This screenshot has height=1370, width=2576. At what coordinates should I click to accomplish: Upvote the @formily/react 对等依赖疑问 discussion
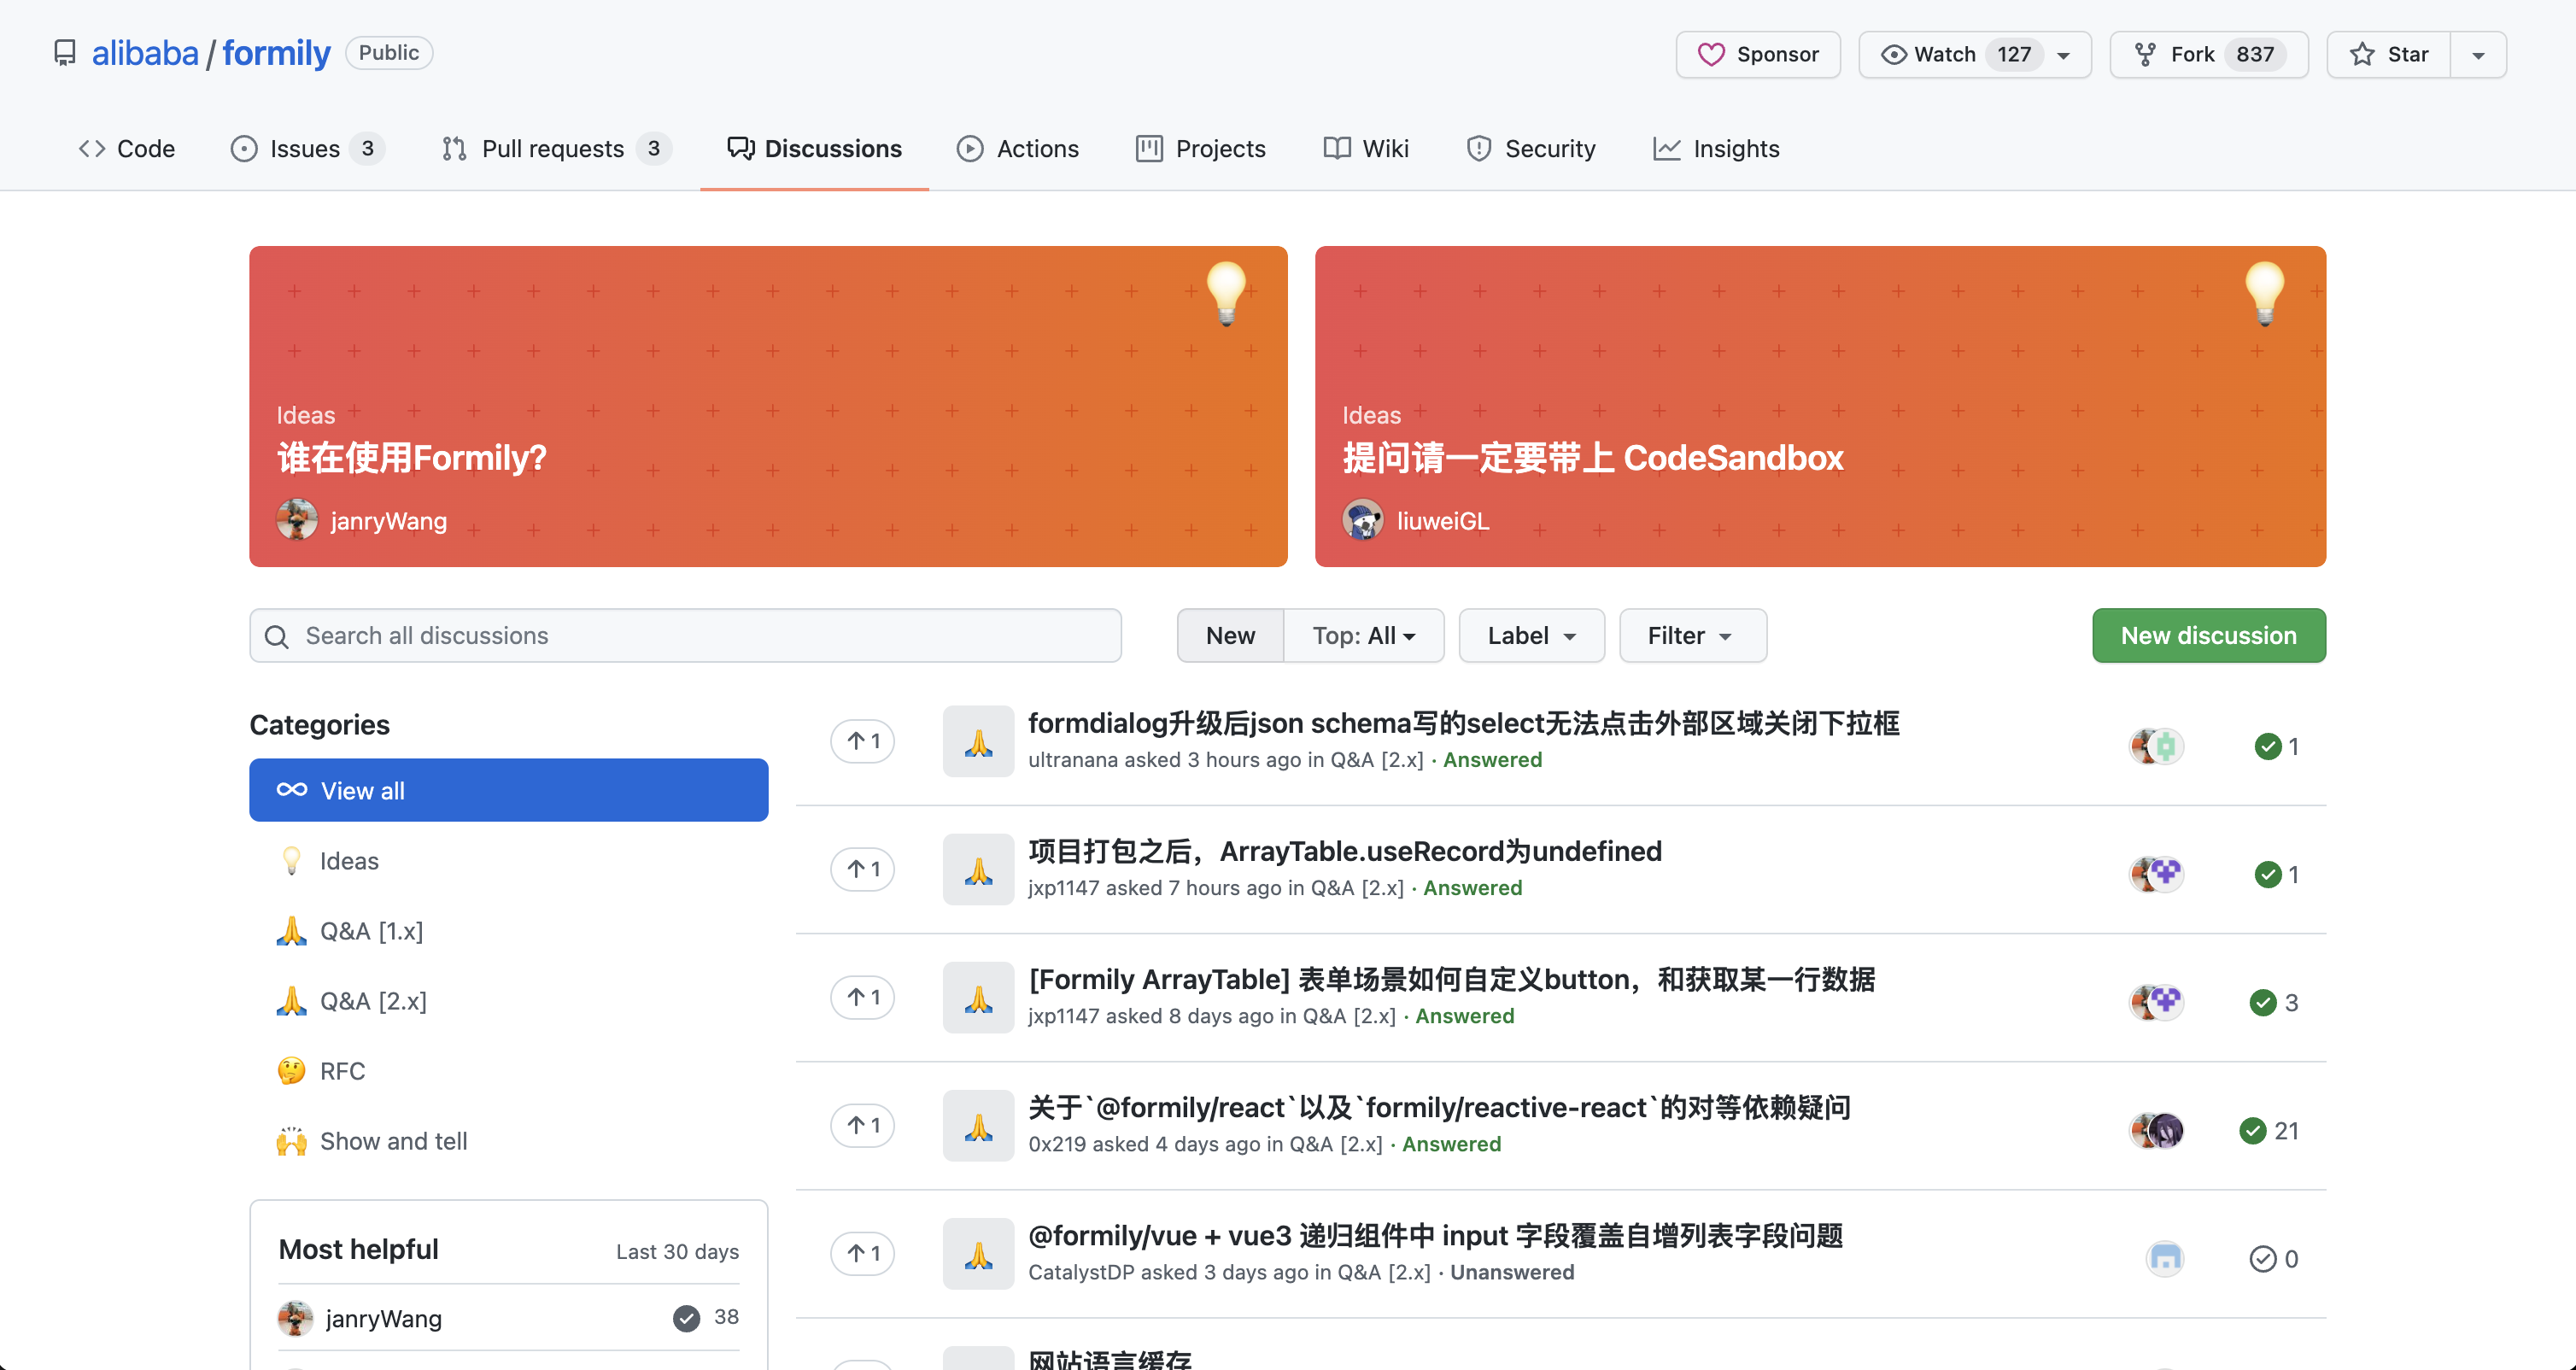(862, 1125)
